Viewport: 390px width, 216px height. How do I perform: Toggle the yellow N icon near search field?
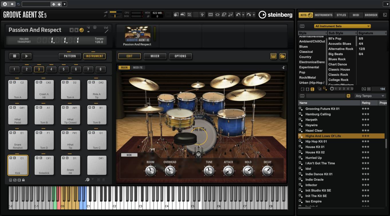[x=348, y=96]
